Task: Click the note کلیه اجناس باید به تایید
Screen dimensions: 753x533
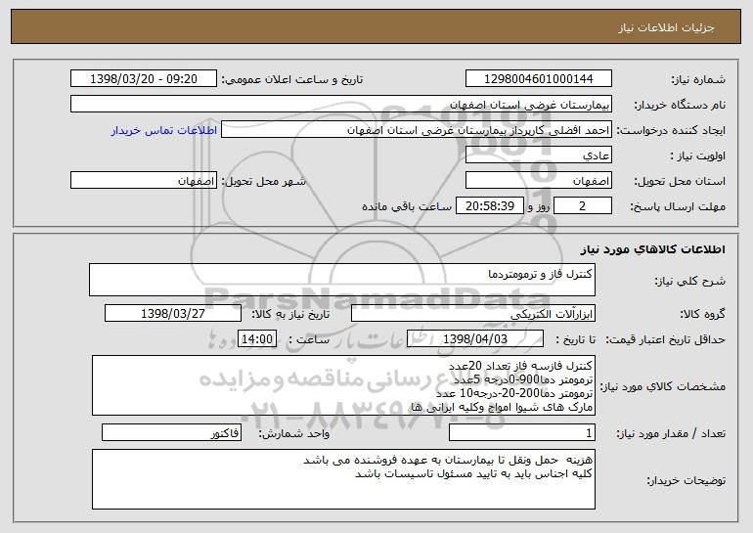Action: (473, 474)
